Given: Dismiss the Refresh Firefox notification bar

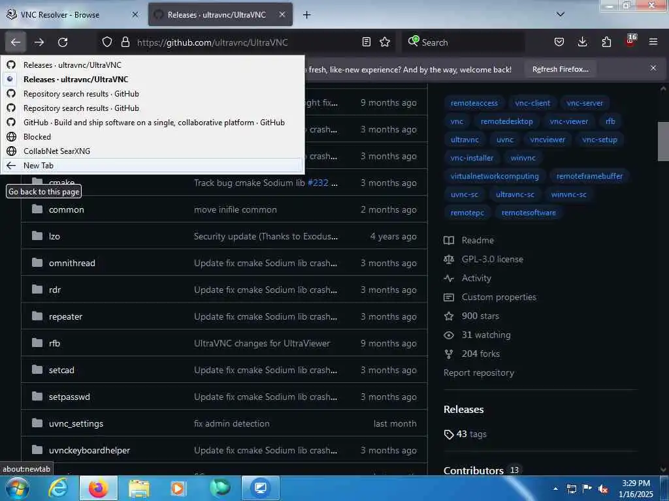Looking at the screenshot, I should [x=653, y=68].
